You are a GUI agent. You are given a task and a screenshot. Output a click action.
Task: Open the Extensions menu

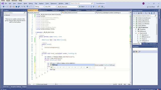(x=54, y=3)
